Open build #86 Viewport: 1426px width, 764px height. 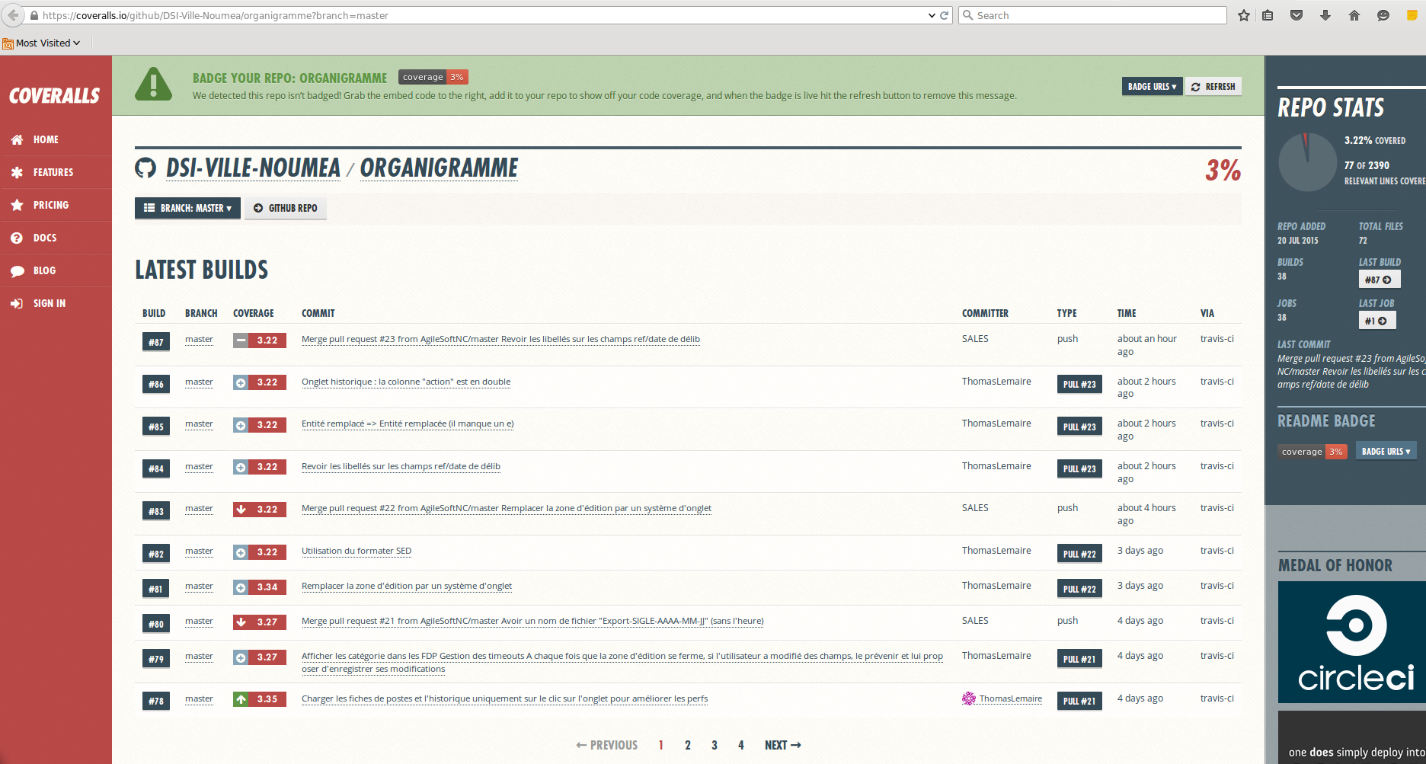[155, 385]
